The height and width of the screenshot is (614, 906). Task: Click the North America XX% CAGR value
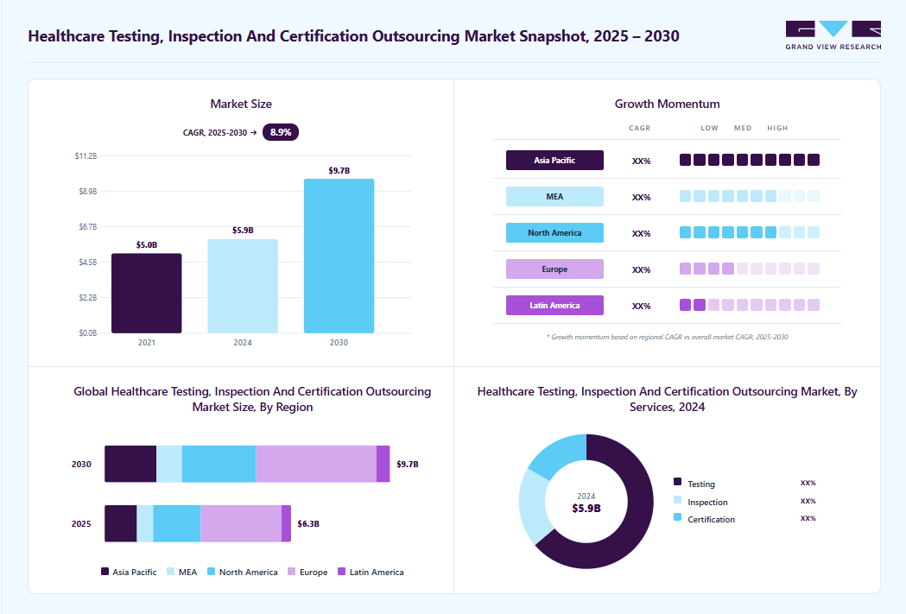click(x=642, y=234)
